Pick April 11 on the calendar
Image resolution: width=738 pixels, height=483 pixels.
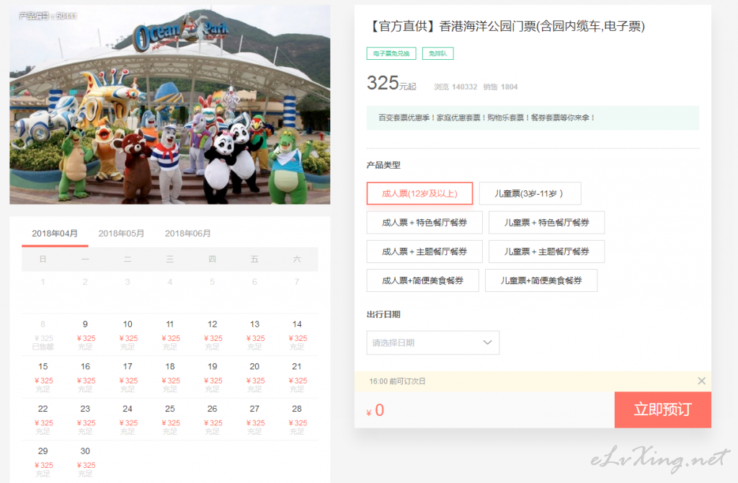pos(170,335)
